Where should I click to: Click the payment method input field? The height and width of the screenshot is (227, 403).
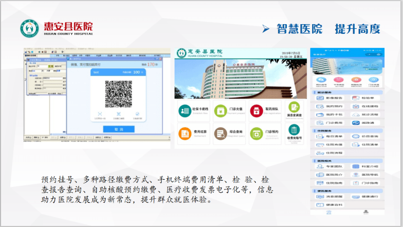pos(52,78)
